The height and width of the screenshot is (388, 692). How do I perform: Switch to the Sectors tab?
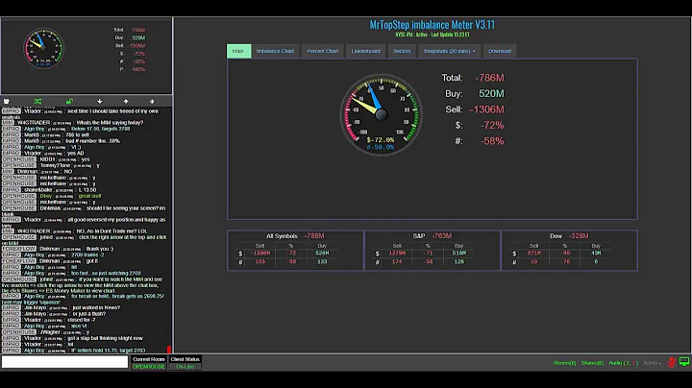(x=402, y=51)
